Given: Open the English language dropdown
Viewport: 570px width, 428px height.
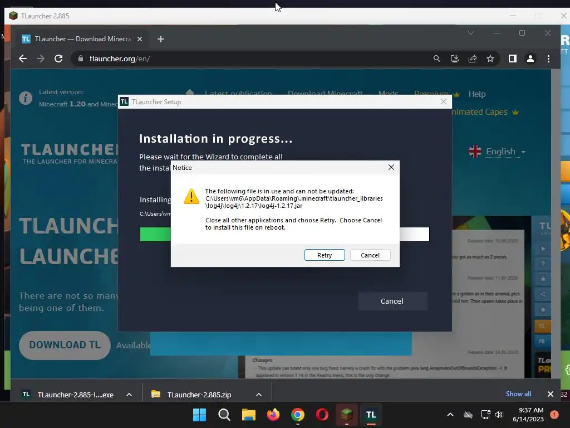Looking at the screenshot, I should tap(497, 152).
